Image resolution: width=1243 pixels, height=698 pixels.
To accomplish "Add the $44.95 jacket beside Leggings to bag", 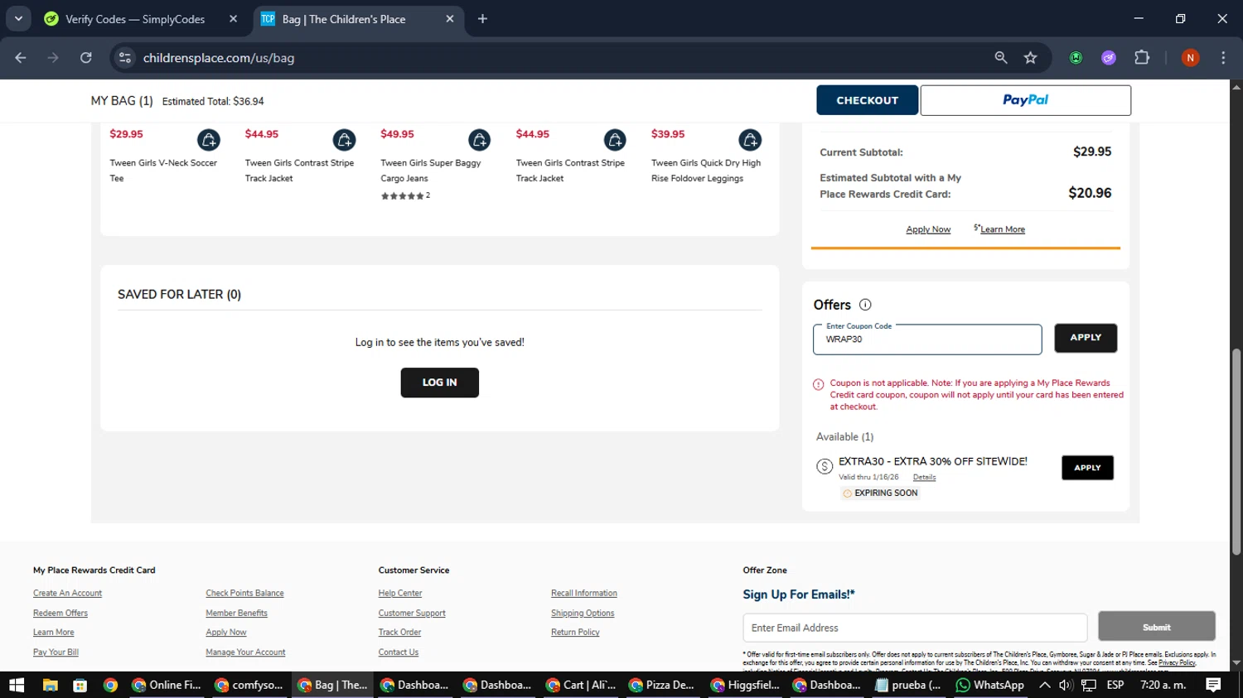I will point(615,140).
